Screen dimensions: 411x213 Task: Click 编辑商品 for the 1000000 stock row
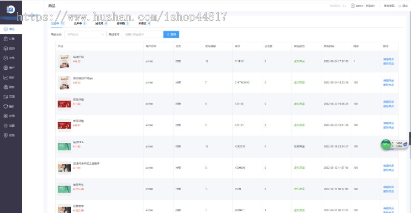[x=389, y=166]
